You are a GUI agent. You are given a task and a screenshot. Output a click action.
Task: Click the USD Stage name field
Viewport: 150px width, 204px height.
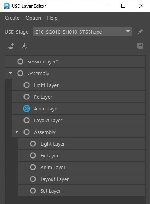coord(78,32)
